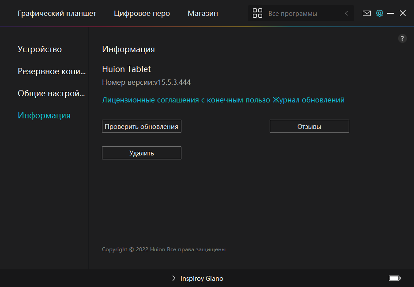Click version number v15.5.3.444 text

point(173,83)
